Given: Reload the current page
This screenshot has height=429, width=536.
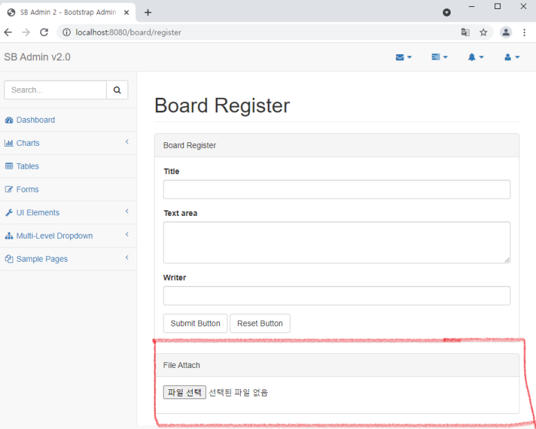Looking at the screenshot, I should (x=44, y=32).
